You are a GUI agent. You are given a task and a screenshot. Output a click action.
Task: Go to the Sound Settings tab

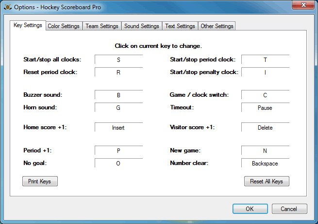[x=142, y=26]
